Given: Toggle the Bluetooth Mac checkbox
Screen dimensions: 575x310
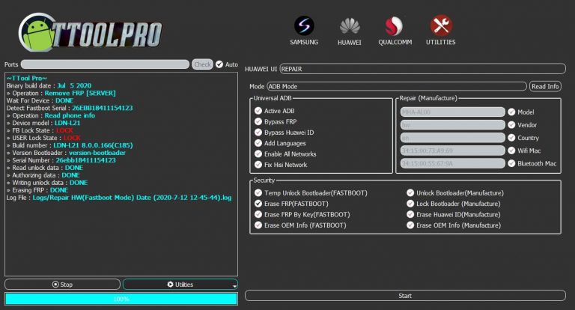Looking at the screenshot, I should pos(511,163).
